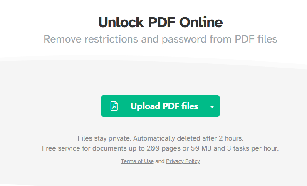Click the PDF document icon in upload button

tap(114, 106)
